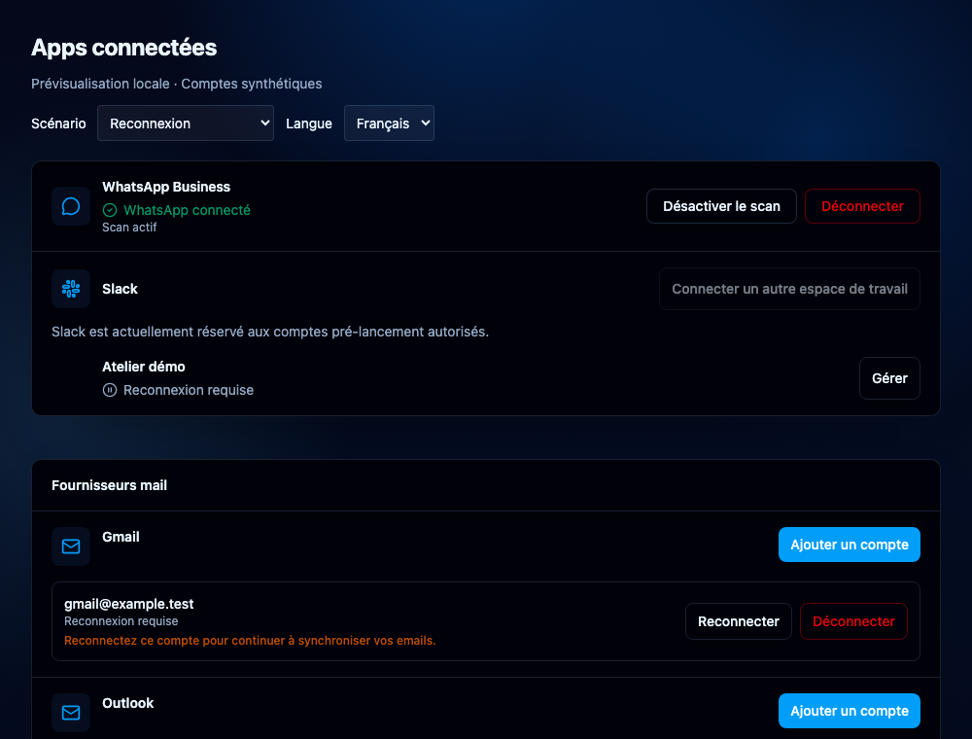Click Reconnexion requise under Atelier démo
The height and width of the screenshot is (739, 972).
pos(189,390)
